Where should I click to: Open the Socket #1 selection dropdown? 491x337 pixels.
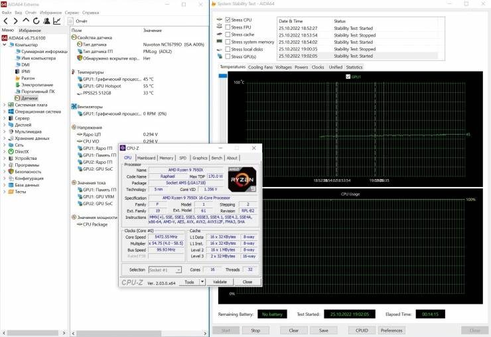pos(165,269)
